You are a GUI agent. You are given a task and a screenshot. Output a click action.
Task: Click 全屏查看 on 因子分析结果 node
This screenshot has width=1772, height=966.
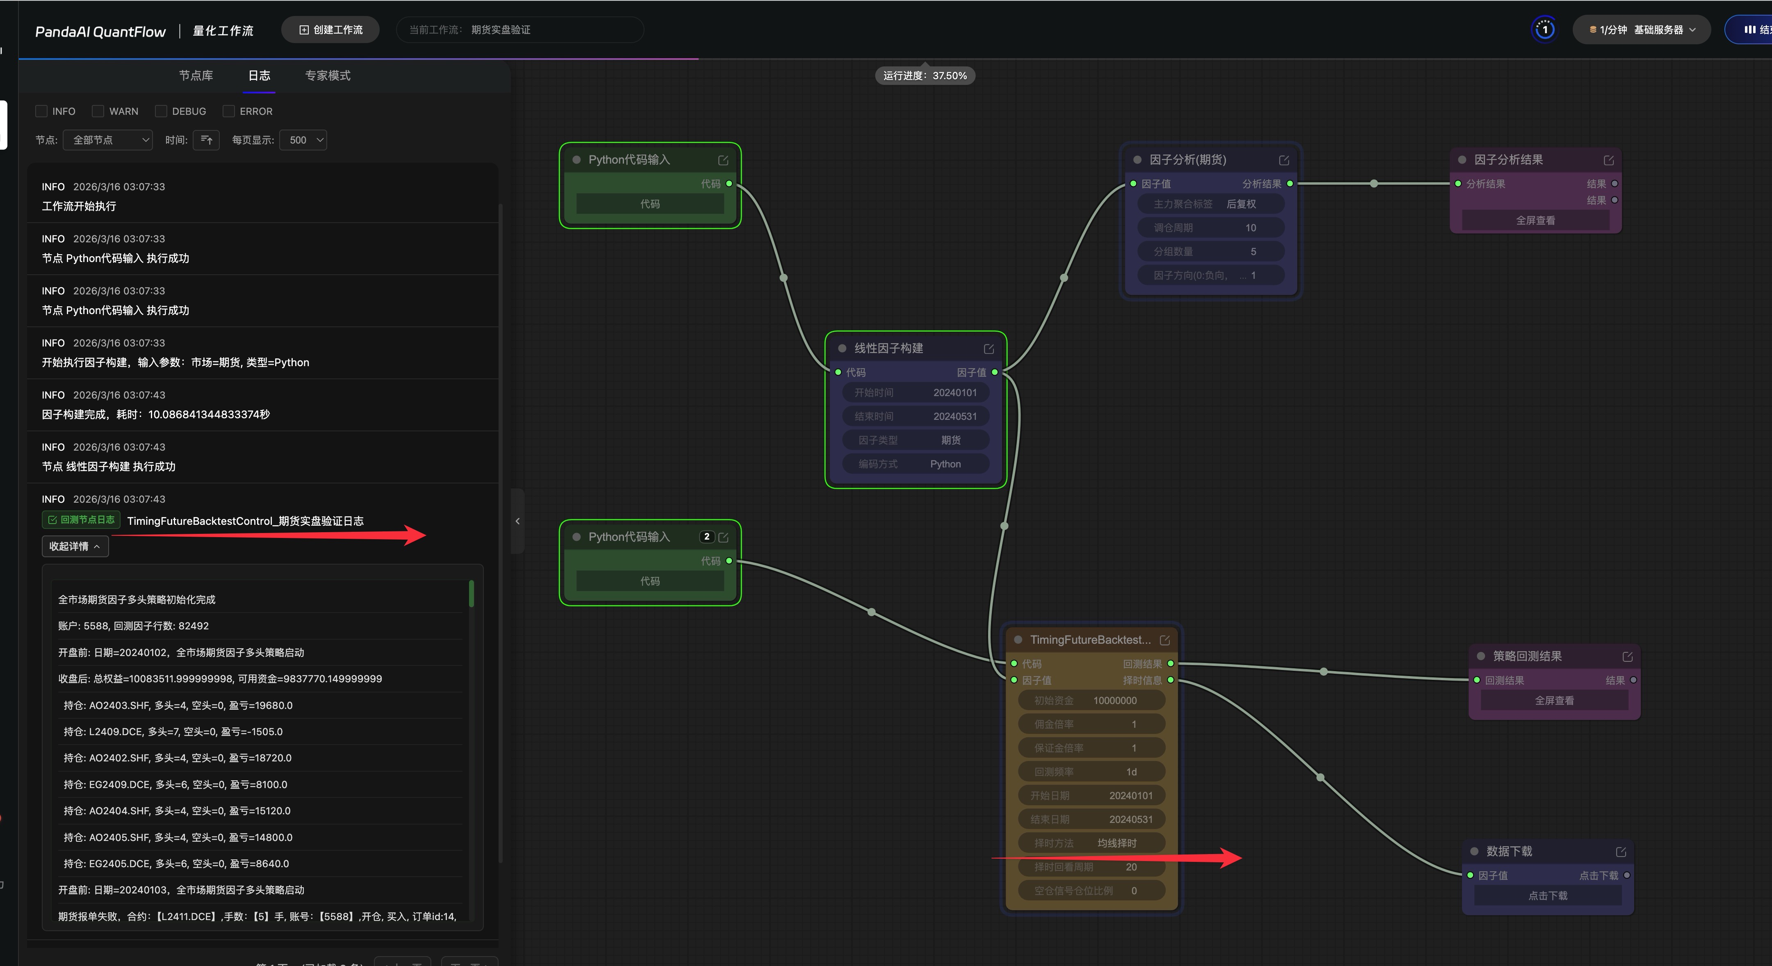(x=1535, y=221)
